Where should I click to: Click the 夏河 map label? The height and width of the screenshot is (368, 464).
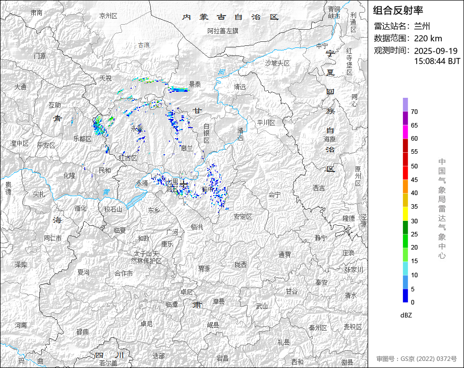point(83,272)
